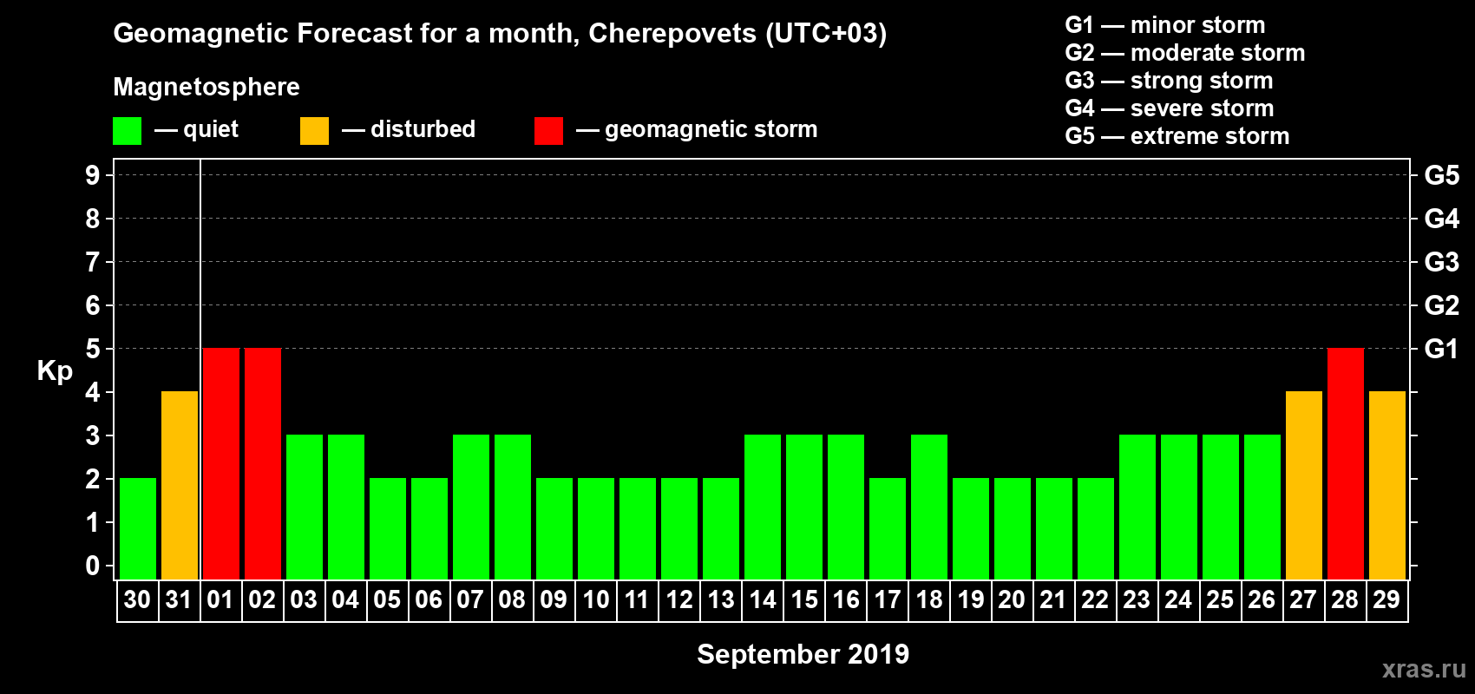The image size is (1475, 694).
Task: Click date label '19' on the axis
Action: point(971,599)
